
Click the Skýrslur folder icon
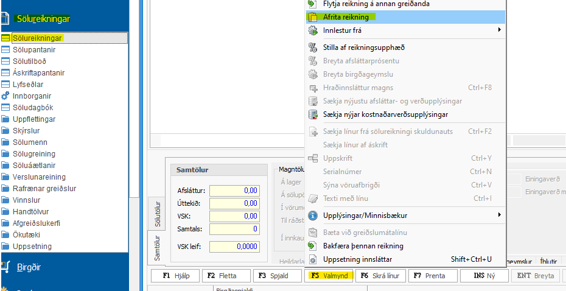[x=5, y=131]
